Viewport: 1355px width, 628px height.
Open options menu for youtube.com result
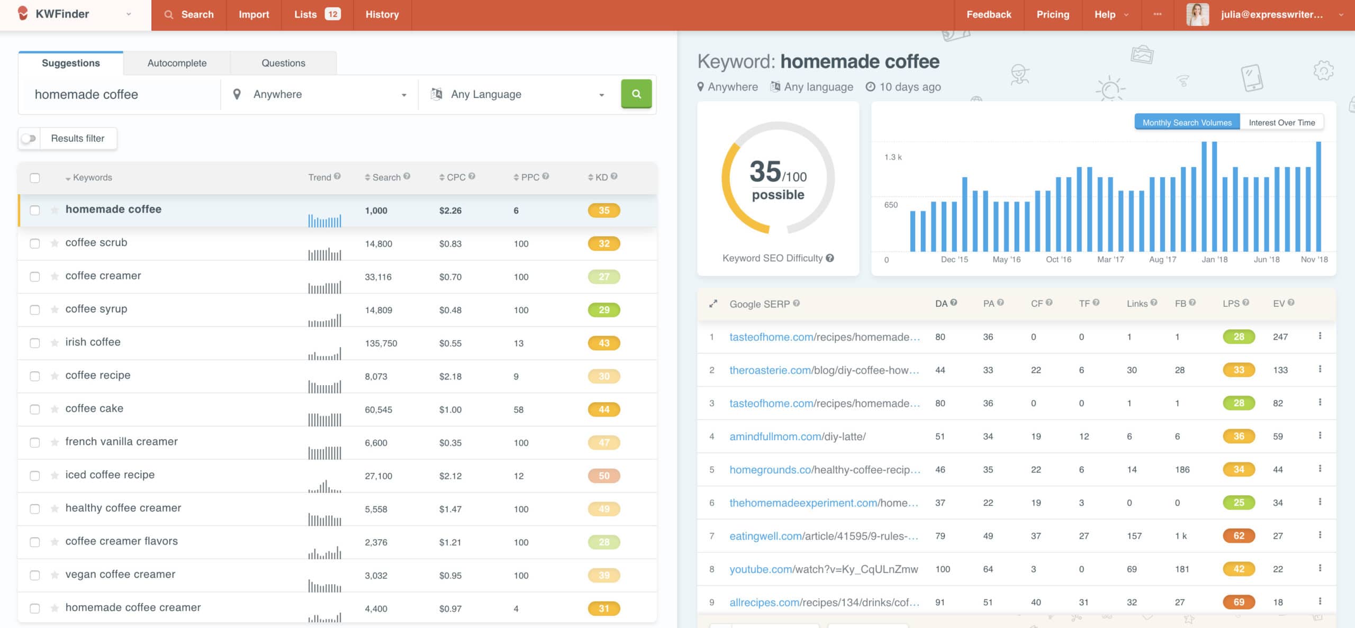(1320, 568)
